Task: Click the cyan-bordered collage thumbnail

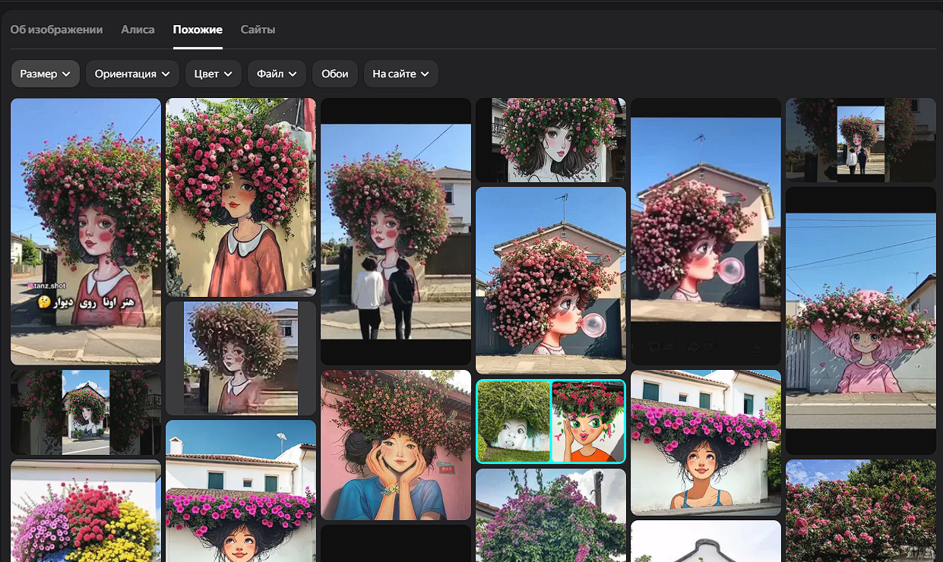Action: (550, 421)
